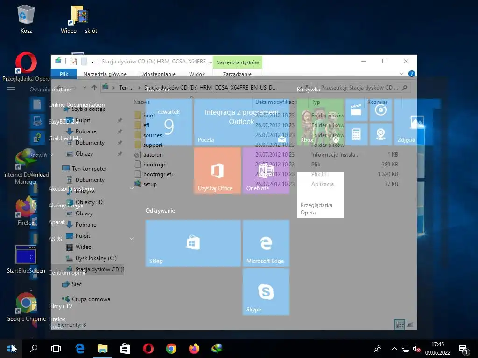
Task: Click the taskbar clock showing 17:45
Action: 438,349
